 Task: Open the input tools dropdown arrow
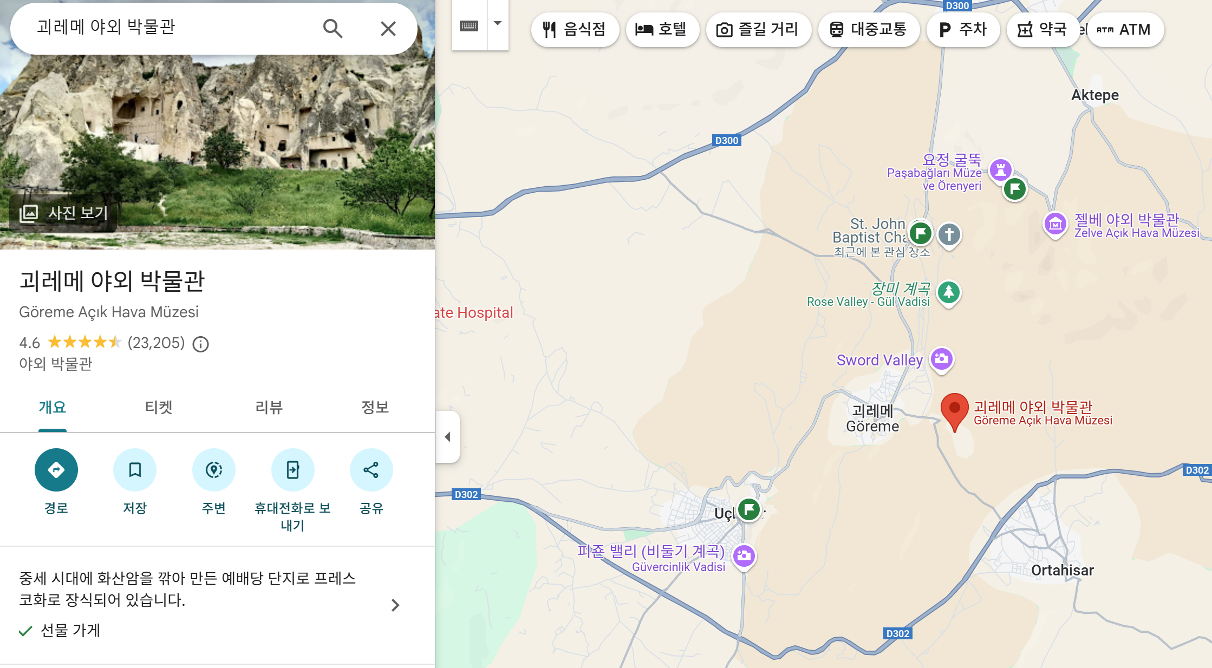tap(498, 24)
